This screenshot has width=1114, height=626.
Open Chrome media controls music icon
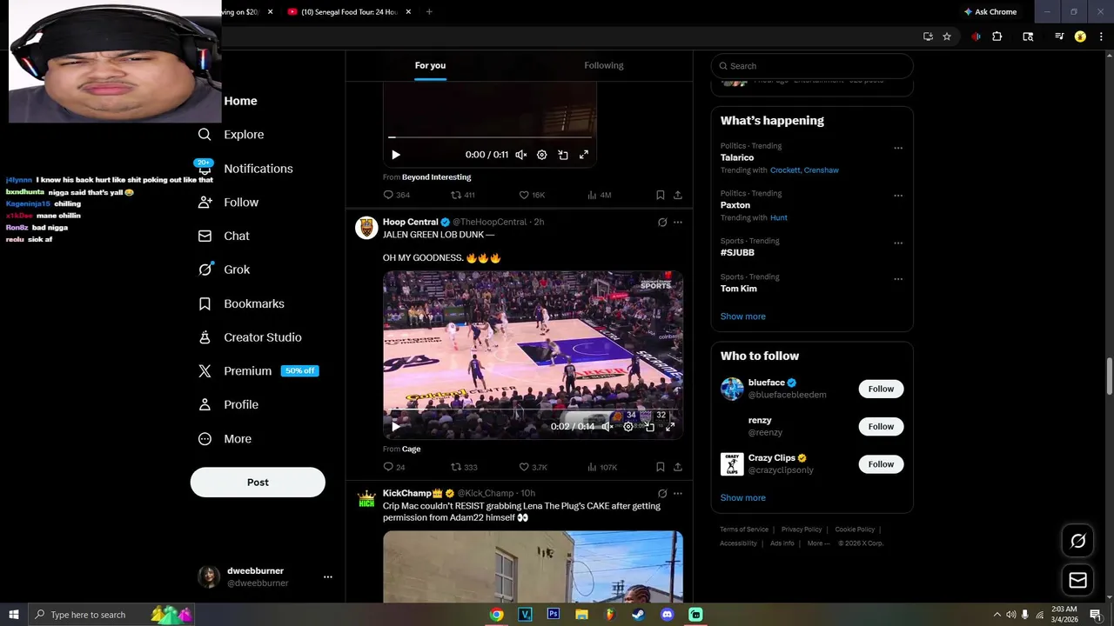pyautogui.click(x=1059, y=37)
